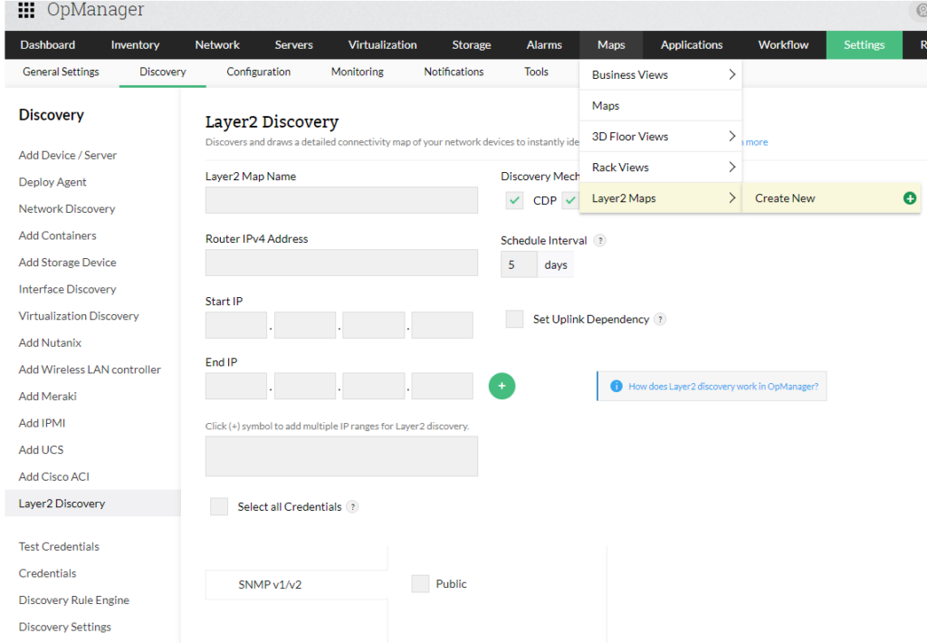Open Test Credentials in sidebar

59,546
